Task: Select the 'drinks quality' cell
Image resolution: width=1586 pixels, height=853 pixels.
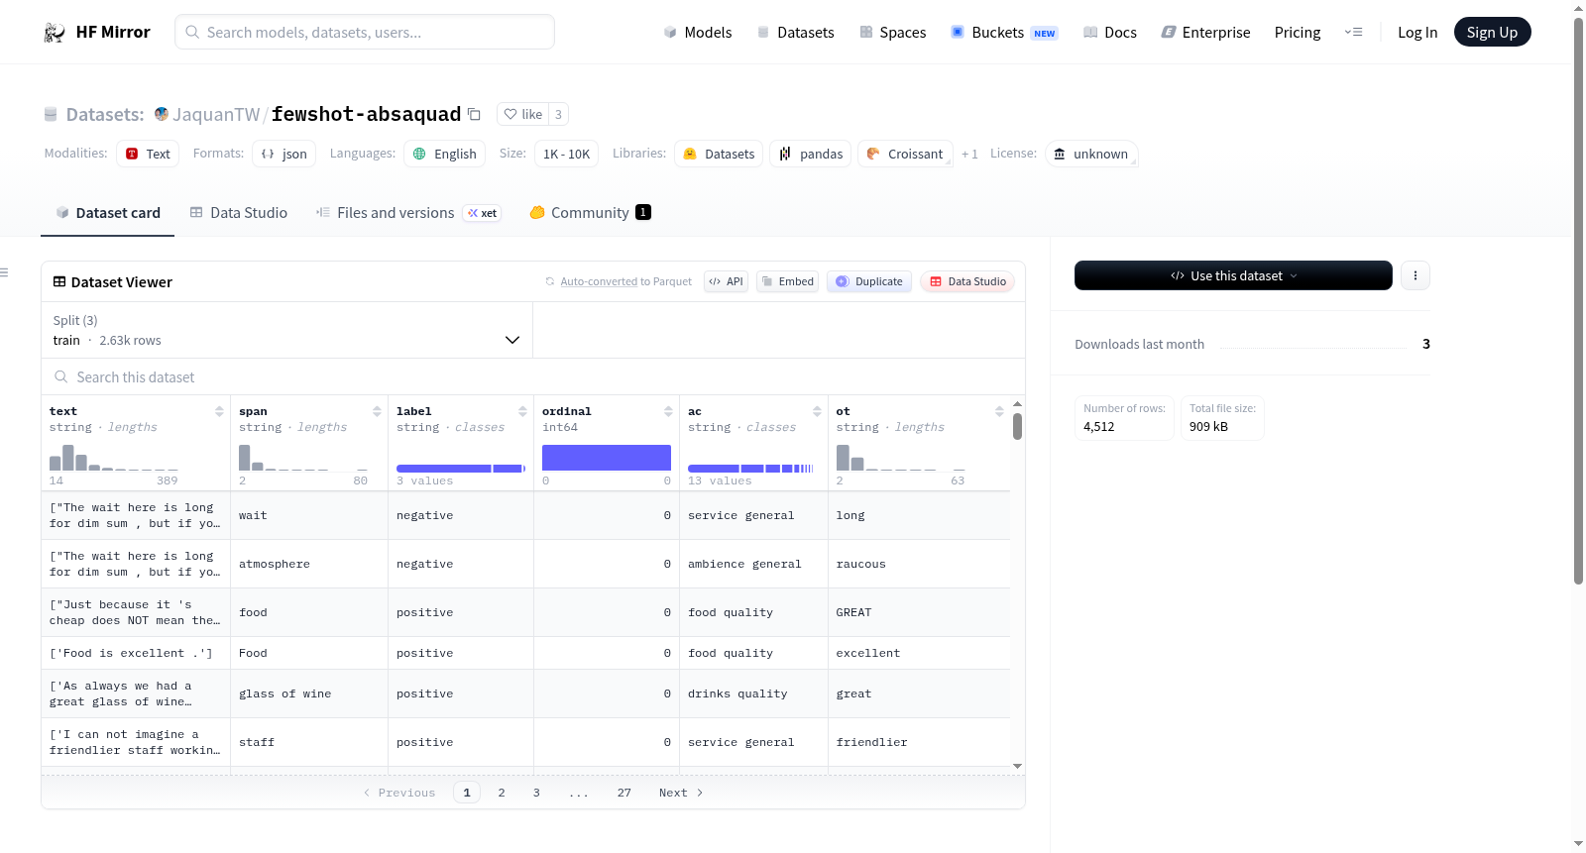Action: tap(753, 693)
